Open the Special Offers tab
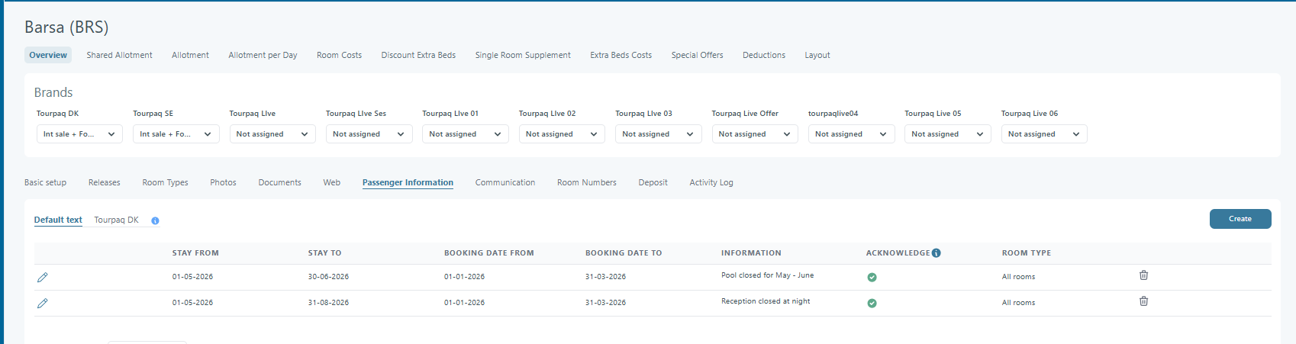The image size is (1296, 344). [x=697, y=55]
